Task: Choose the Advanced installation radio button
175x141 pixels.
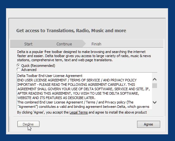Action: 18,70
